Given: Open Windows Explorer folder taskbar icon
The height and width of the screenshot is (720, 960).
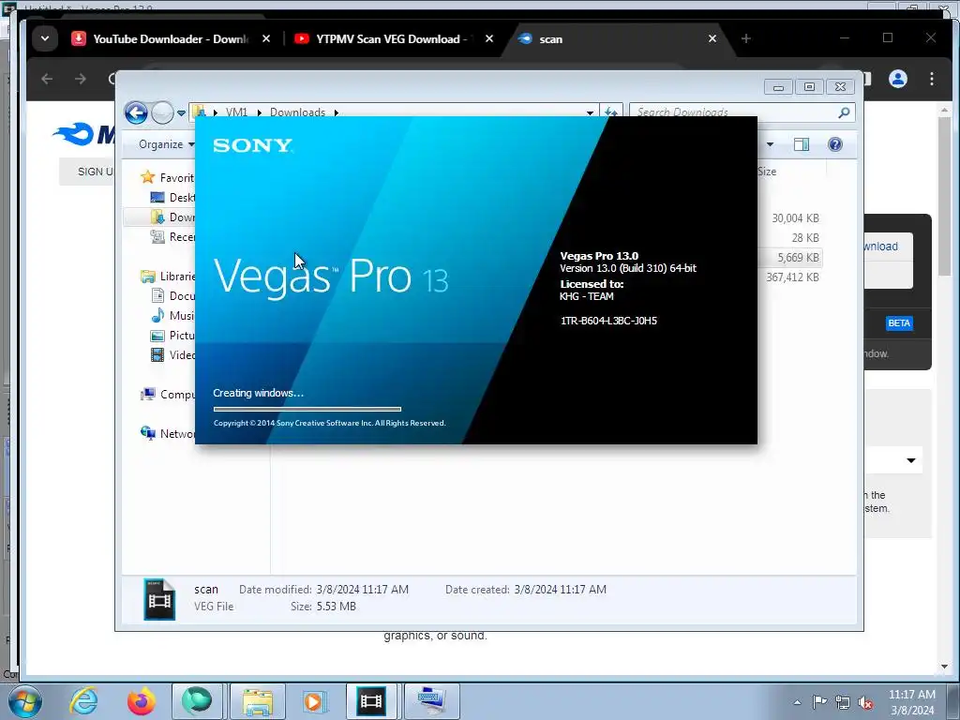Looking at the screenshot, I should [x=258, y=701].
